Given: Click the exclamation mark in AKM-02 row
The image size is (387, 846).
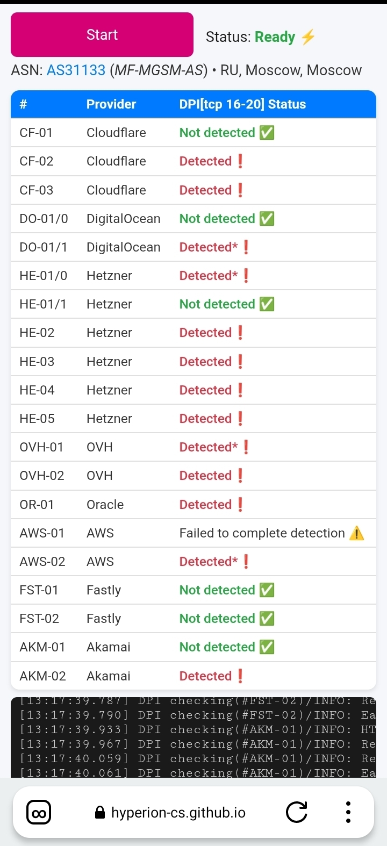Looking at the screenshot, I should point(240,676).
